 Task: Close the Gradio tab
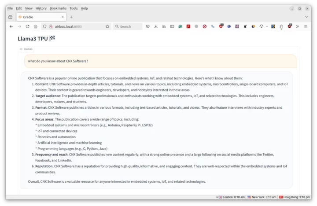coord(63,17)
